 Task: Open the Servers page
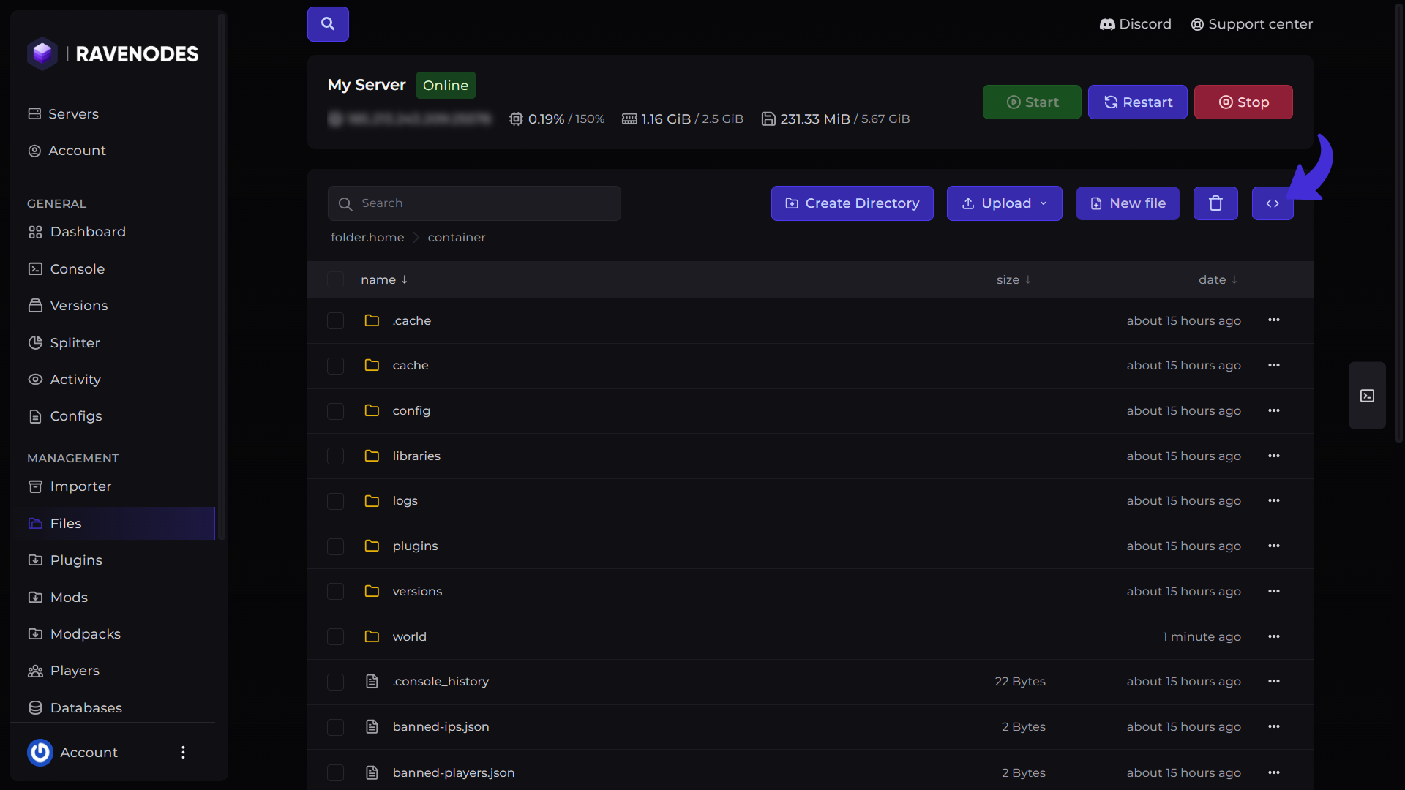pyautogui.click(x=63, y=114)
